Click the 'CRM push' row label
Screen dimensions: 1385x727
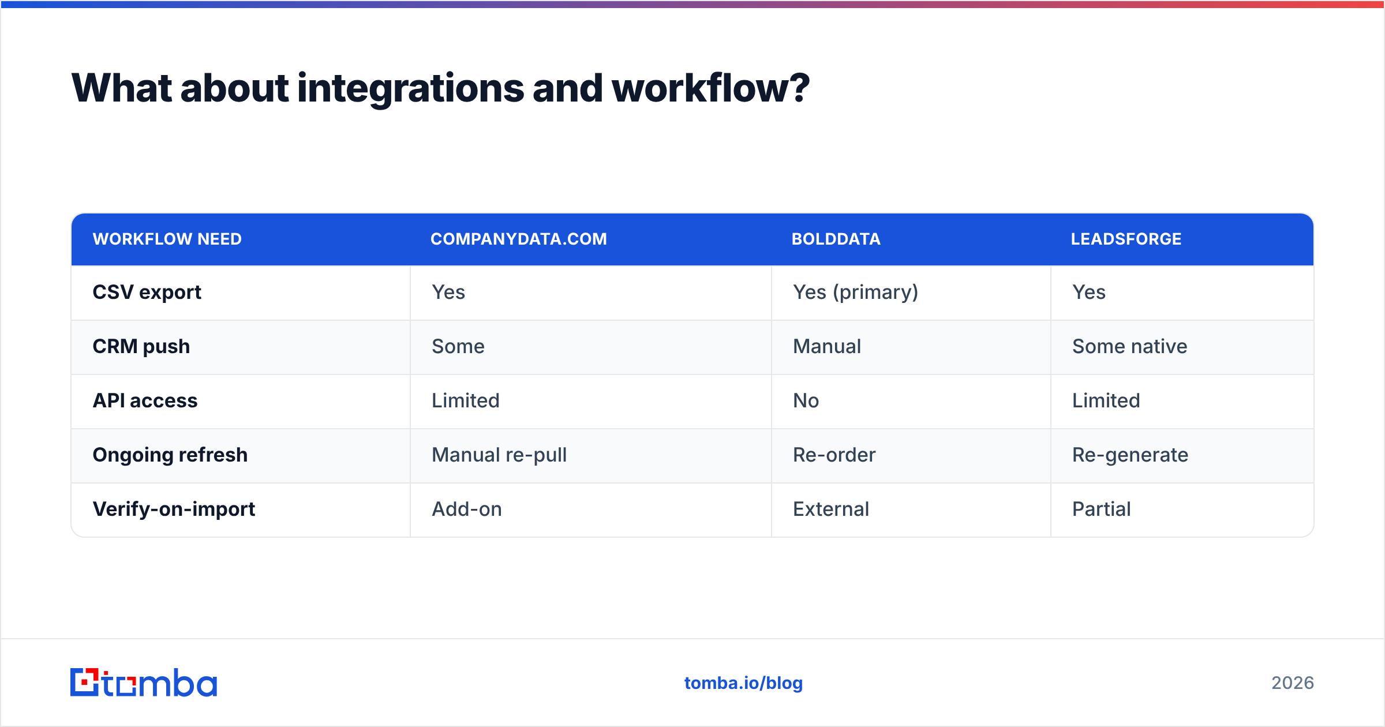141,346
